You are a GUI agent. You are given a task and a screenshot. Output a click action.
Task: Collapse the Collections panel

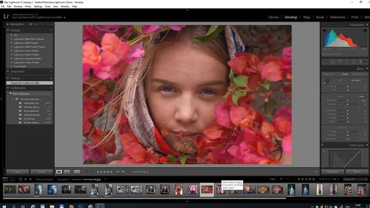pos(8,88)
